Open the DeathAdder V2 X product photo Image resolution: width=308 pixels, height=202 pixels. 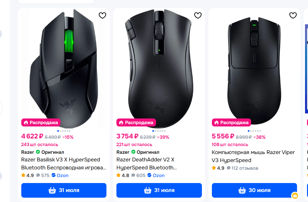pyautogui.click(x=159, y=67)
